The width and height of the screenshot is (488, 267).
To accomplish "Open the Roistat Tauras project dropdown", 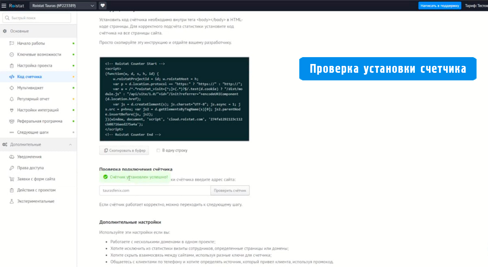I will point(63,5).
